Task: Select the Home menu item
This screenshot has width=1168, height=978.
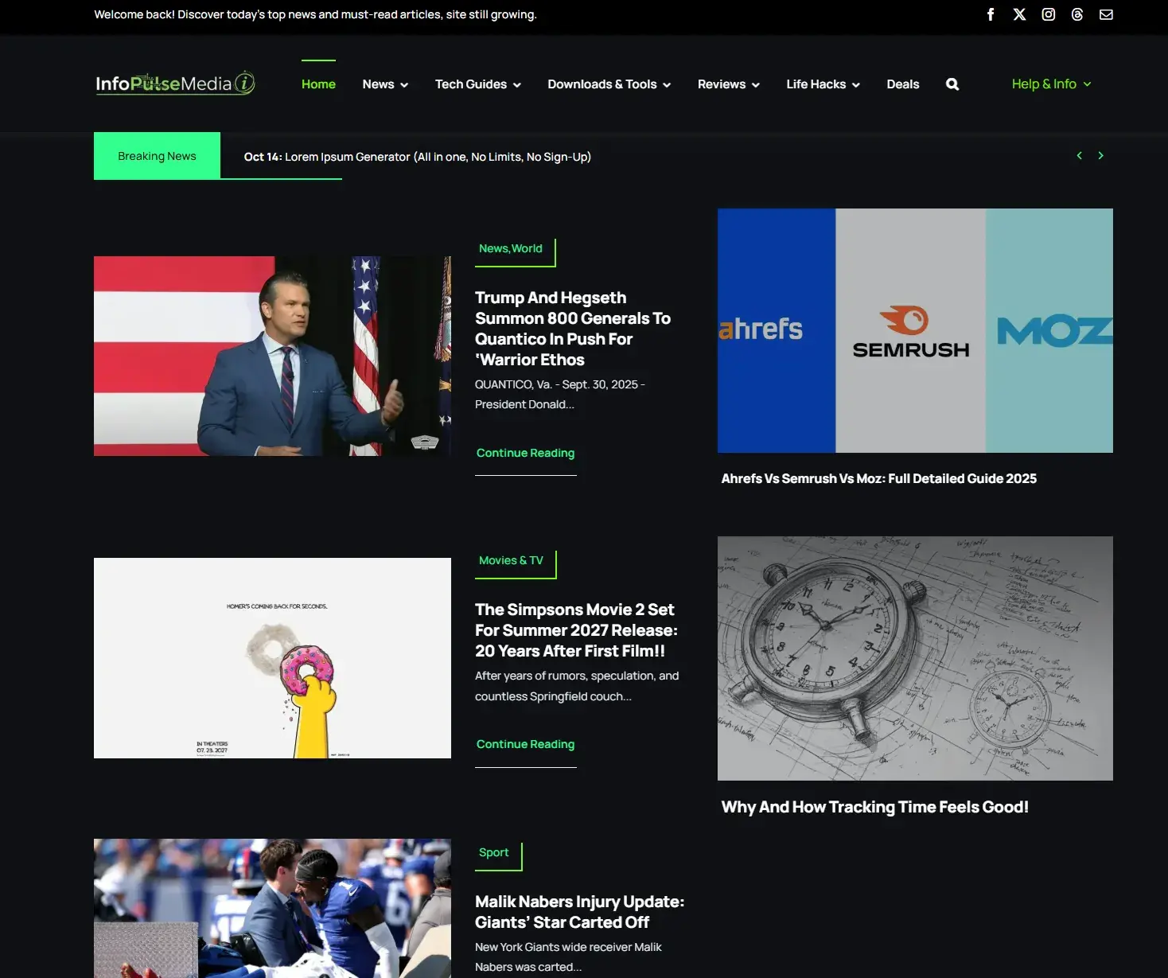Action: (318, 84)
